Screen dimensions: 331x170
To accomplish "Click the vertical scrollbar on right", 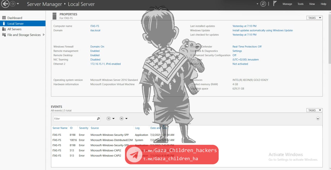I will [329, 39].
